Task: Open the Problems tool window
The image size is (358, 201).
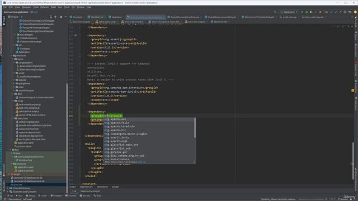Action: (x=56, y=196)
